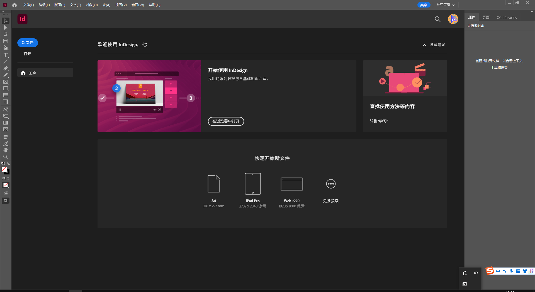Select 主页 in the sidebar
This screenshot has width=535, height=292.
pos(45,72)
